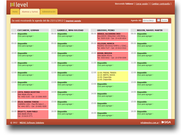The image size is (181, 135).
Task: Open MEDVE Software Solutions footer link
Action: click(x=32, y=123)
